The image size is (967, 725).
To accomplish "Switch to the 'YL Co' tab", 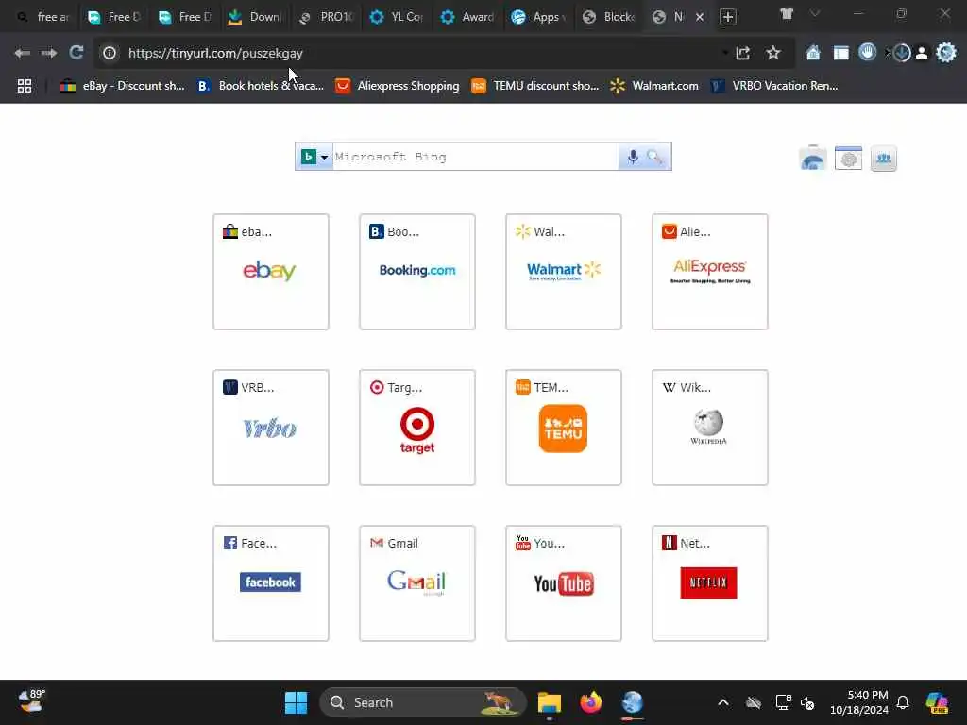I will [x=396, y=17].
